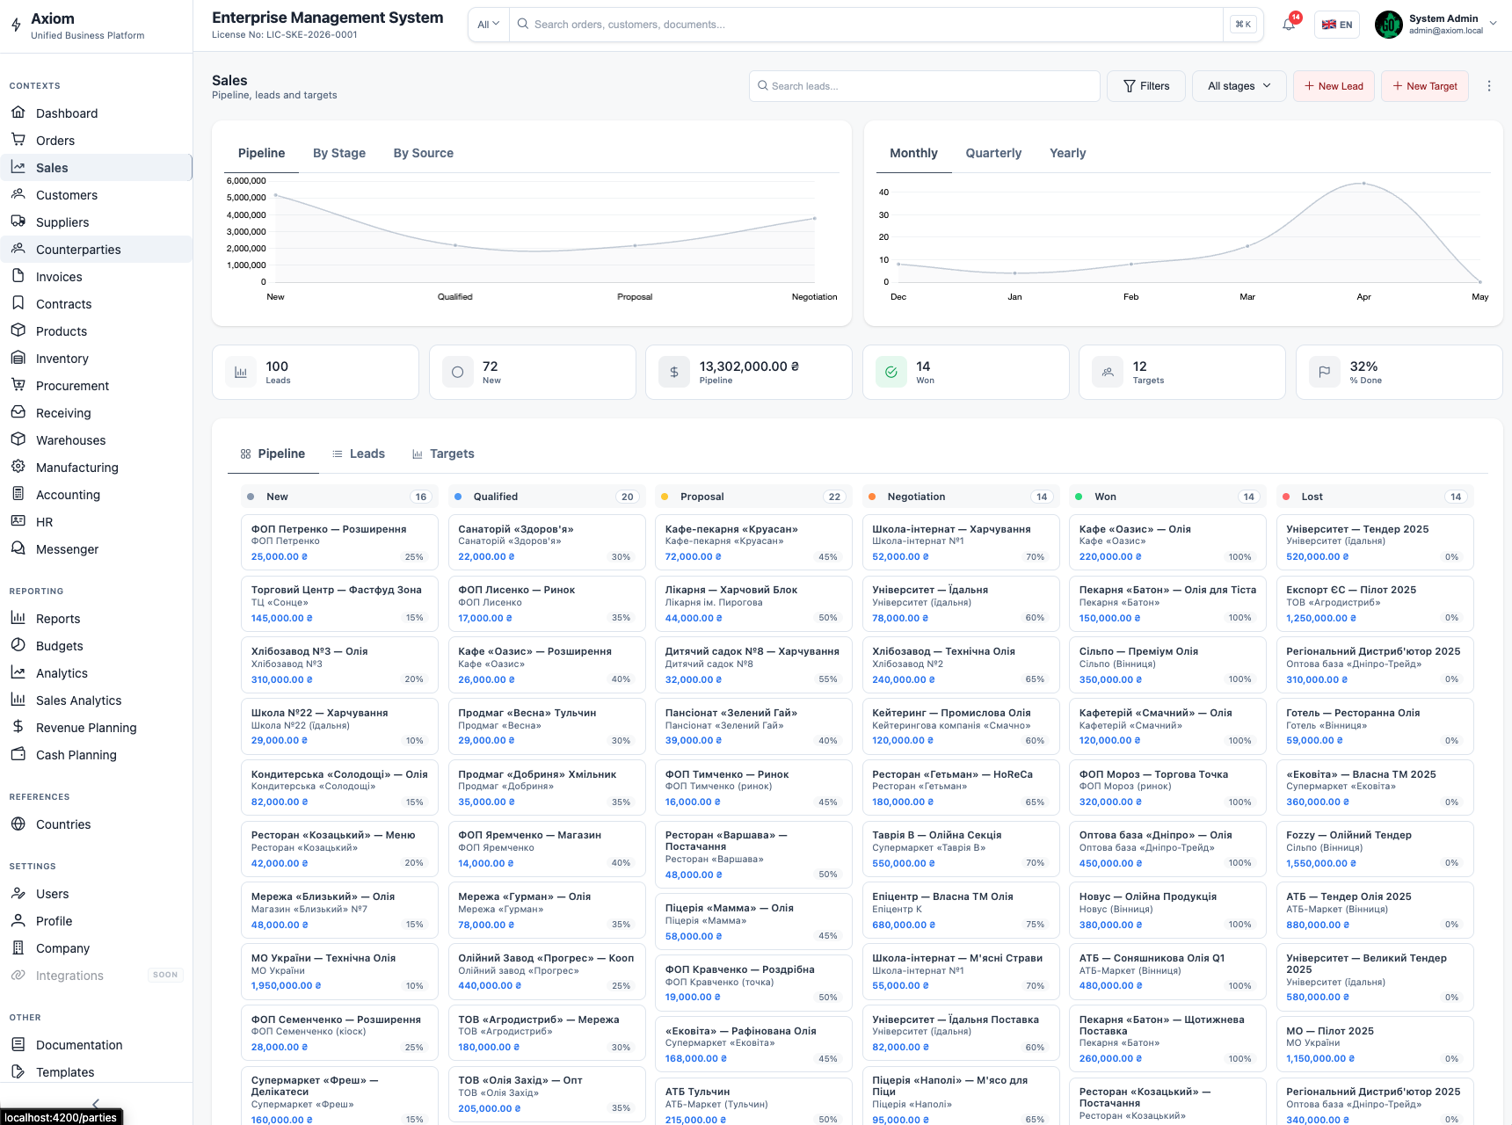
Task: Open the Університет — Тендер 2025 card
Action: (x=1375, y=542)
